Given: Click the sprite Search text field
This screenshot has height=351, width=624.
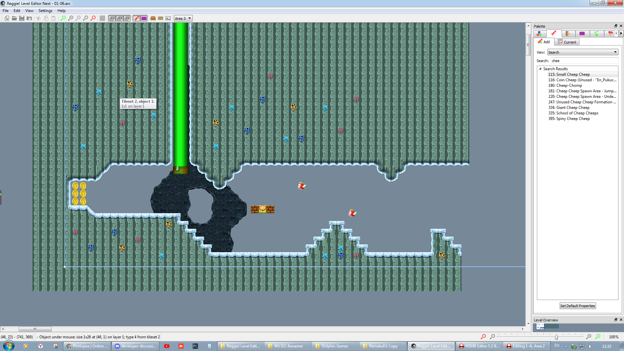Looking at the screenshot, I should [x=584, y=61].
